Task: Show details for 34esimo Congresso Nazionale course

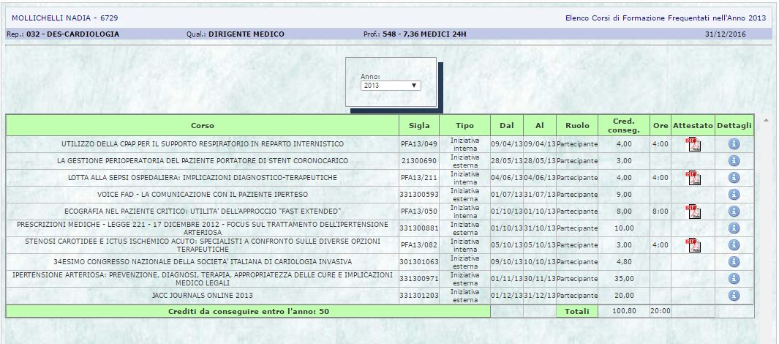Action: point(734,262)
